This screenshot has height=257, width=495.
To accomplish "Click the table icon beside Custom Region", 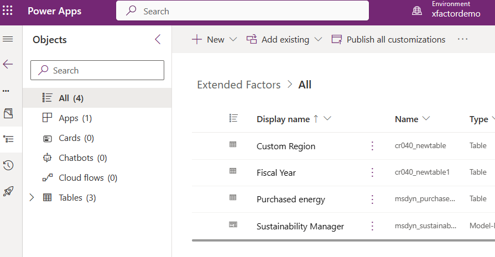I will pos(233,144).
